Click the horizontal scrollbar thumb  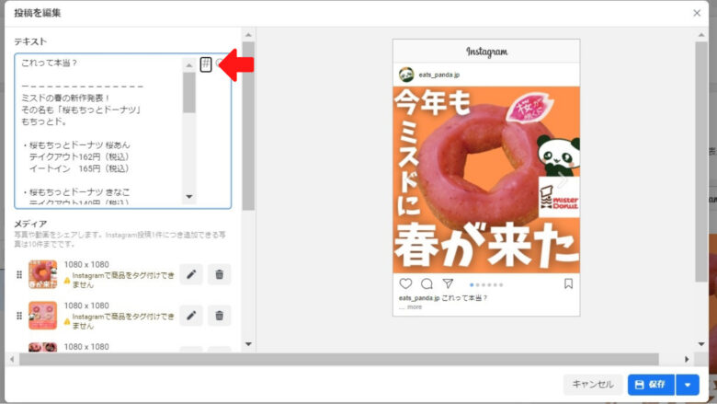coord(339,359)
